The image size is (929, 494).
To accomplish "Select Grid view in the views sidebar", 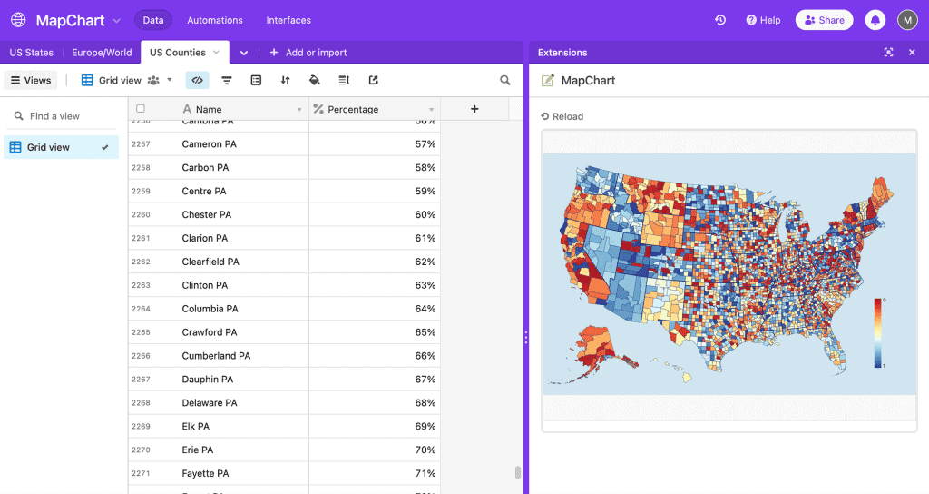I will [61, 147].
